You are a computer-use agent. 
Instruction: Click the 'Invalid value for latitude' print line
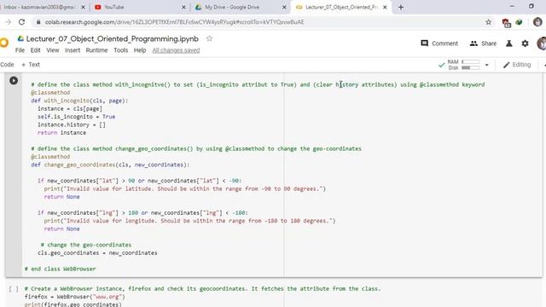click(185, 188)
